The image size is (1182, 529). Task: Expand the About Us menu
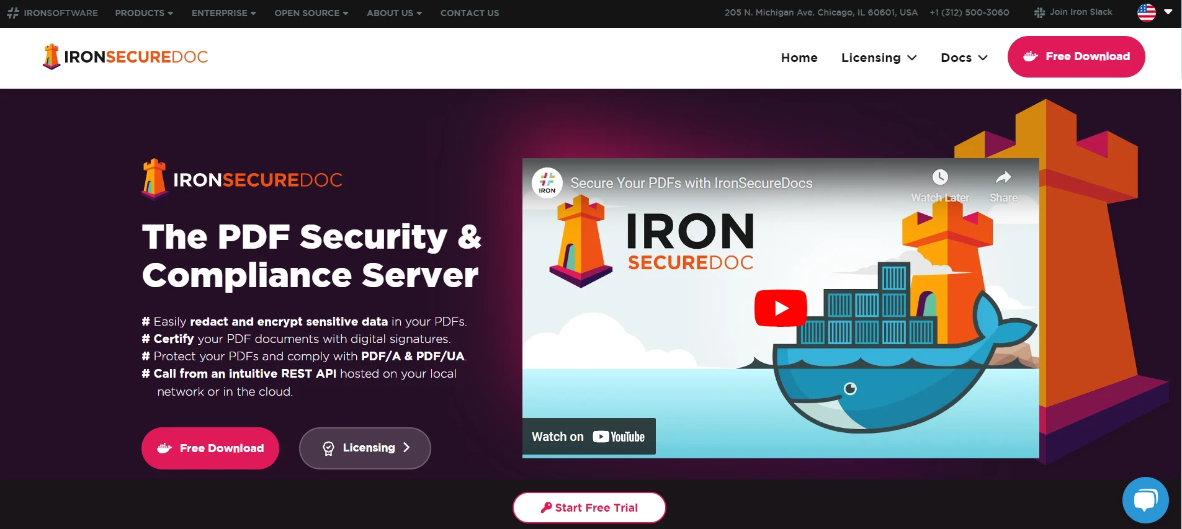(394, 13)
